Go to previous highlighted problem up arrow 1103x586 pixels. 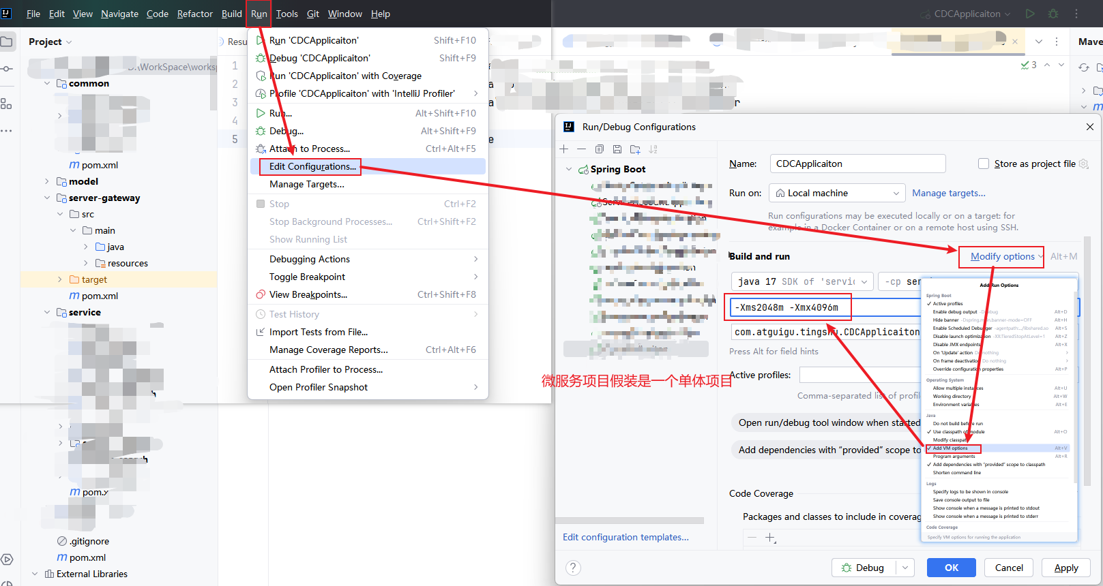[1047, 65]
